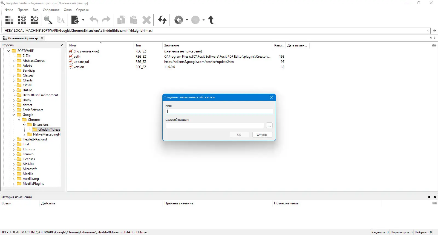This screenshot has height=235, width=438.
Task: Focus the Имя input field
Action: 219,111
